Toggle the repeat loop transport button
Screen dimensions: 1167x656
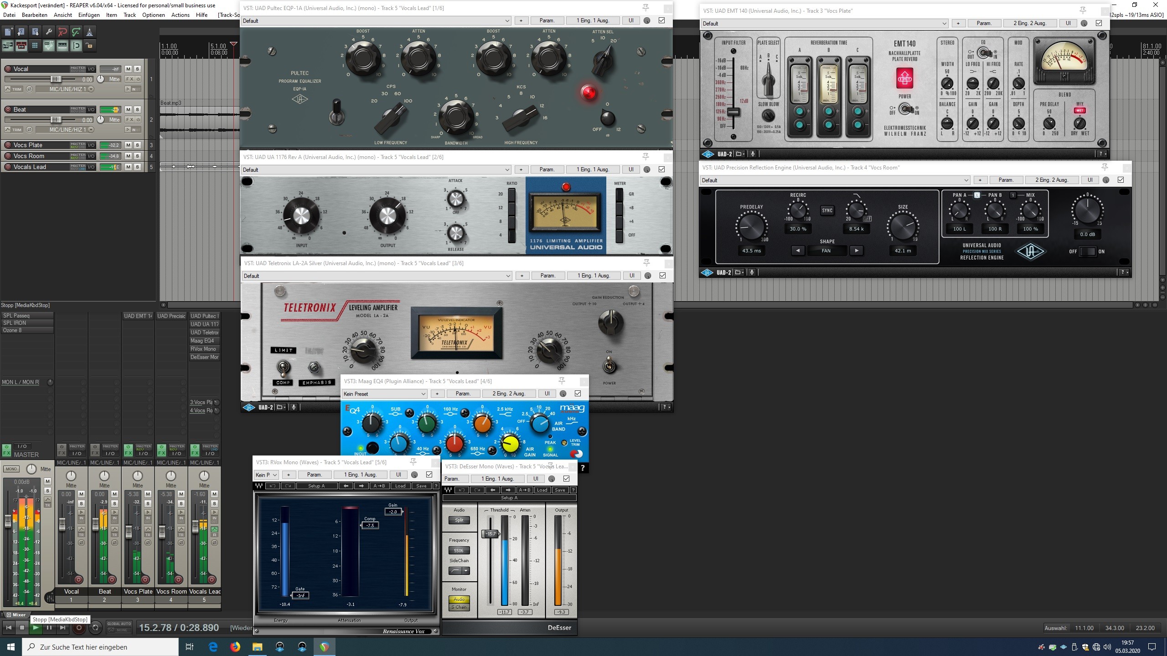pyautogui.click(x=95, y=628)
